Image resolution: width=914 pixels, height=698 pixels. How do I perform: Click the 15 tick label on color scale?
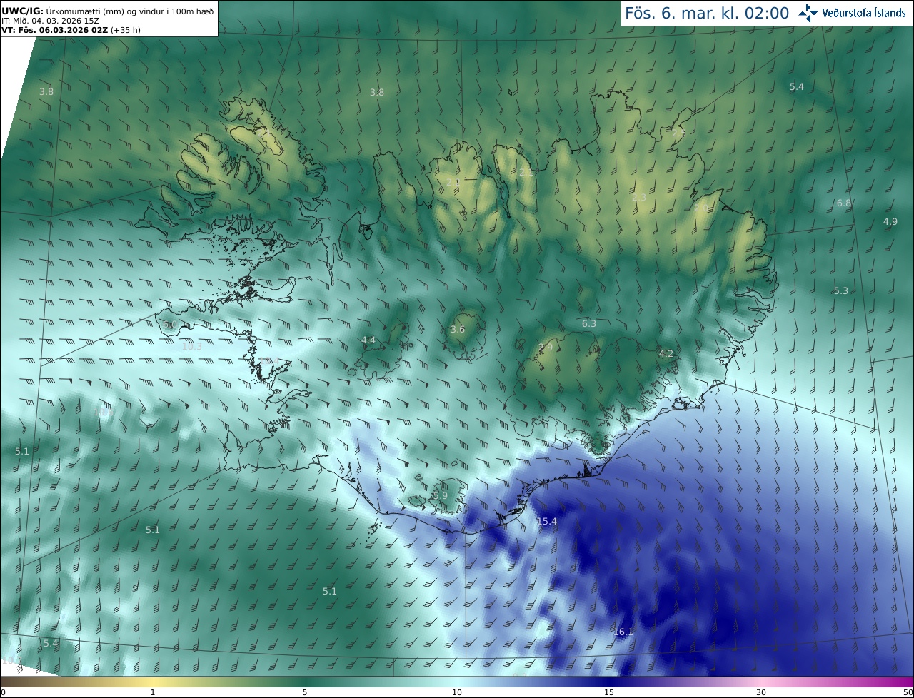609,692
